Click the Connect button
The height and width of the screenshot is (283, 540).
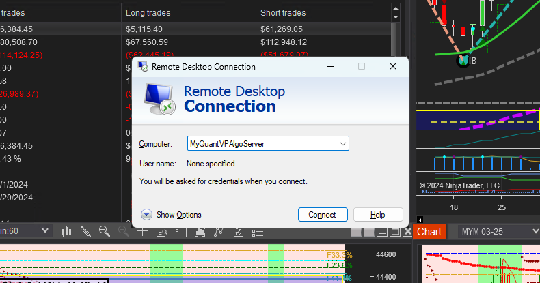[x=323, y=215]
